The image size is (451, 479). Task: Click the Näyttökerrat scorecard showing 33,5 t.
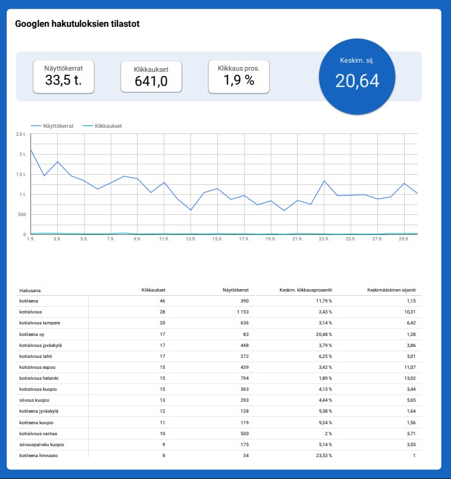[63, 76]
